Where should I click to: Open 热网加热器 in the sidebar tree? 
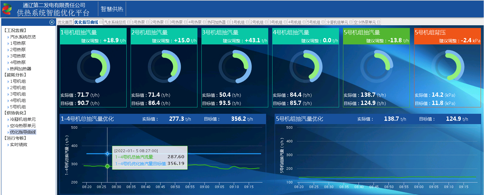pyautogui.click(x=20, y=69)
